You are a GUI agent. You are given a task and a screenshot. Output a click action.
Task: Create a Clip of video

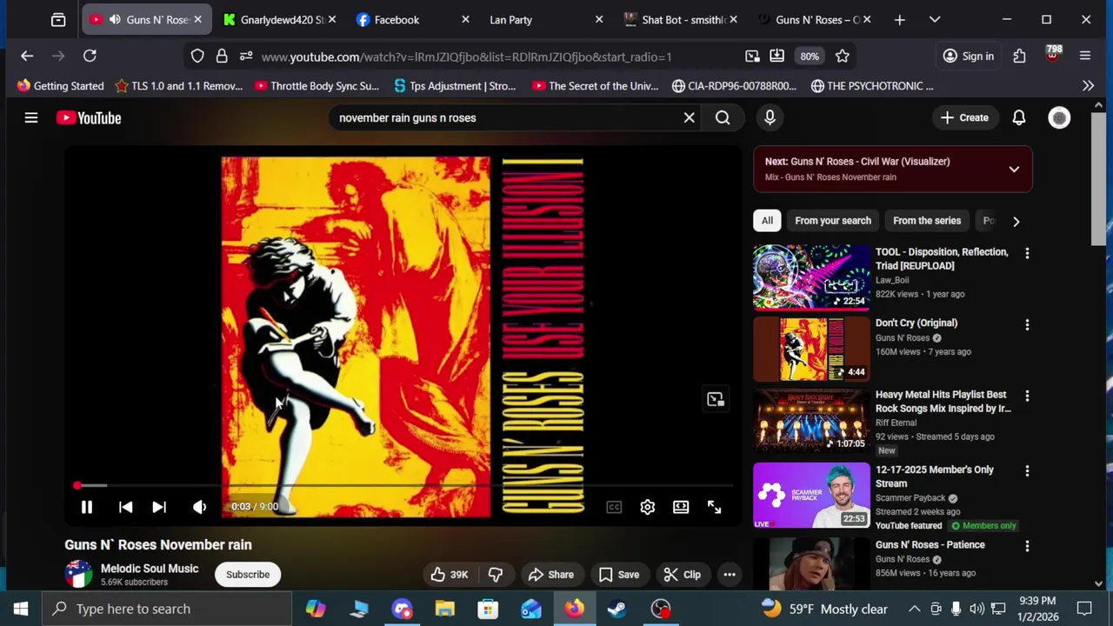tap(683, 575)
